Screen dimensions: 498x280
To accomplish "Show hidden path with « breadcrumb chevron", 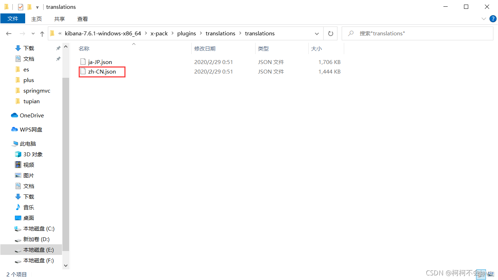I will point(60,34).
